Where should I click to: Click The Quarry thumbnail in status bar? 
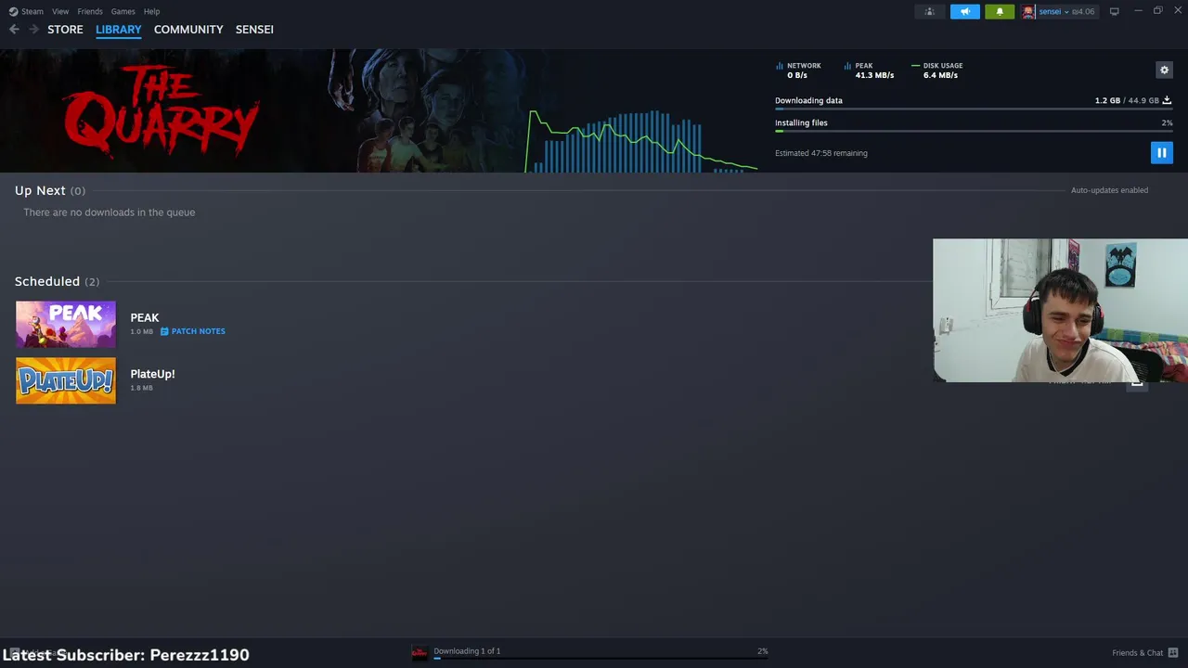[420, 652]
